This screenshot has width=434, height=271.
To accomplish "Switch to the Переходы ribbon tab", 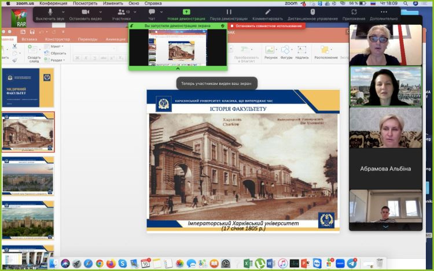I will click(87, 39).
